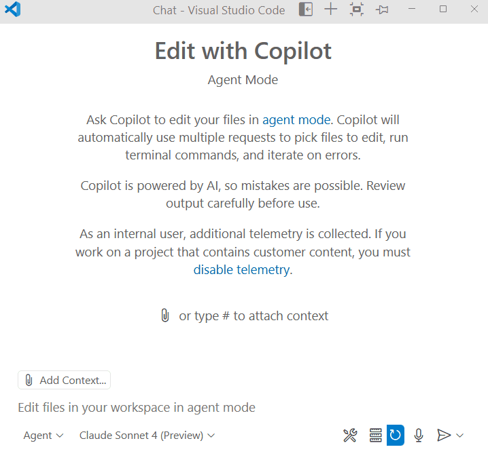Maximize the Chat window

(443, 9)
